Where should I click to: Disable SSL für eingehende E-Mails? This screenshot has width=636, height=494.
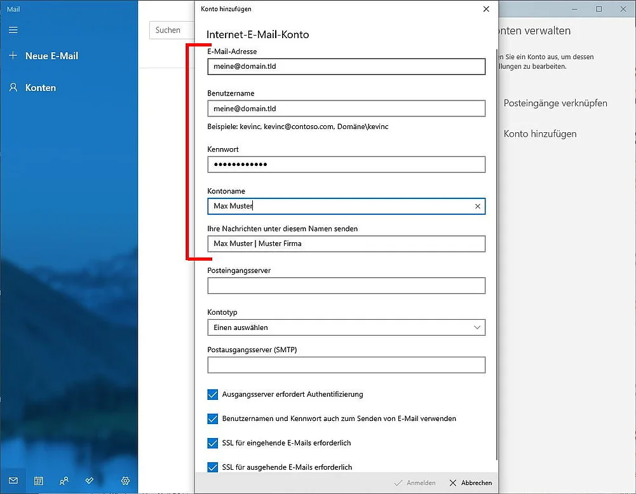(213, 443)
